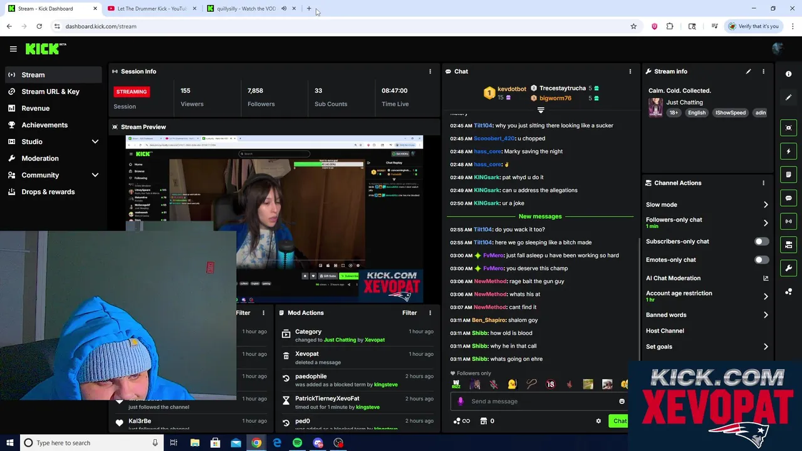Switch to Let The Drummer Kick YouTube tab
802x451 pixels.
coord(151,9)
